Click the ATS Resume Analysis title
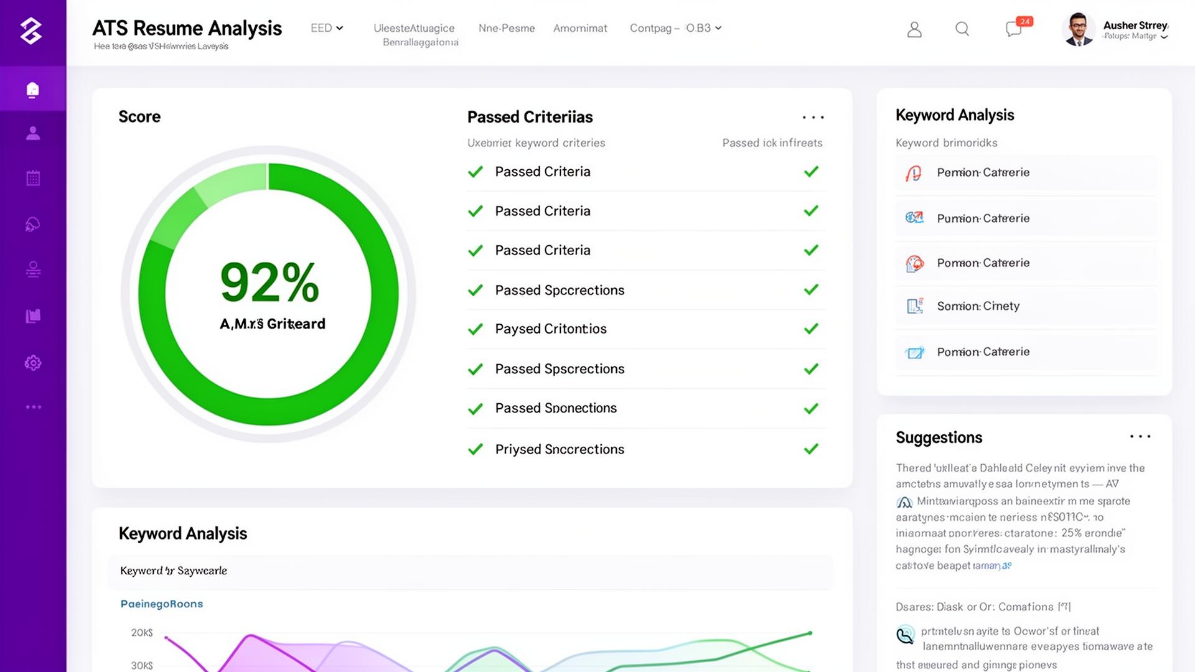The width and height of the screenshot is (1195, 672). [x=187, y=28]
